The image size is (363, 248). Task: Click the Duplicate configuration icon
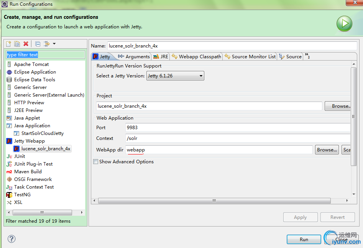point(17,44)
